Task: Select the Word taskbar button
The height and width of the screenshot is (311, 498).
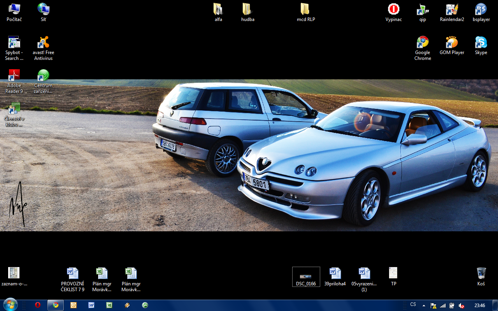Action: point(91,305)
